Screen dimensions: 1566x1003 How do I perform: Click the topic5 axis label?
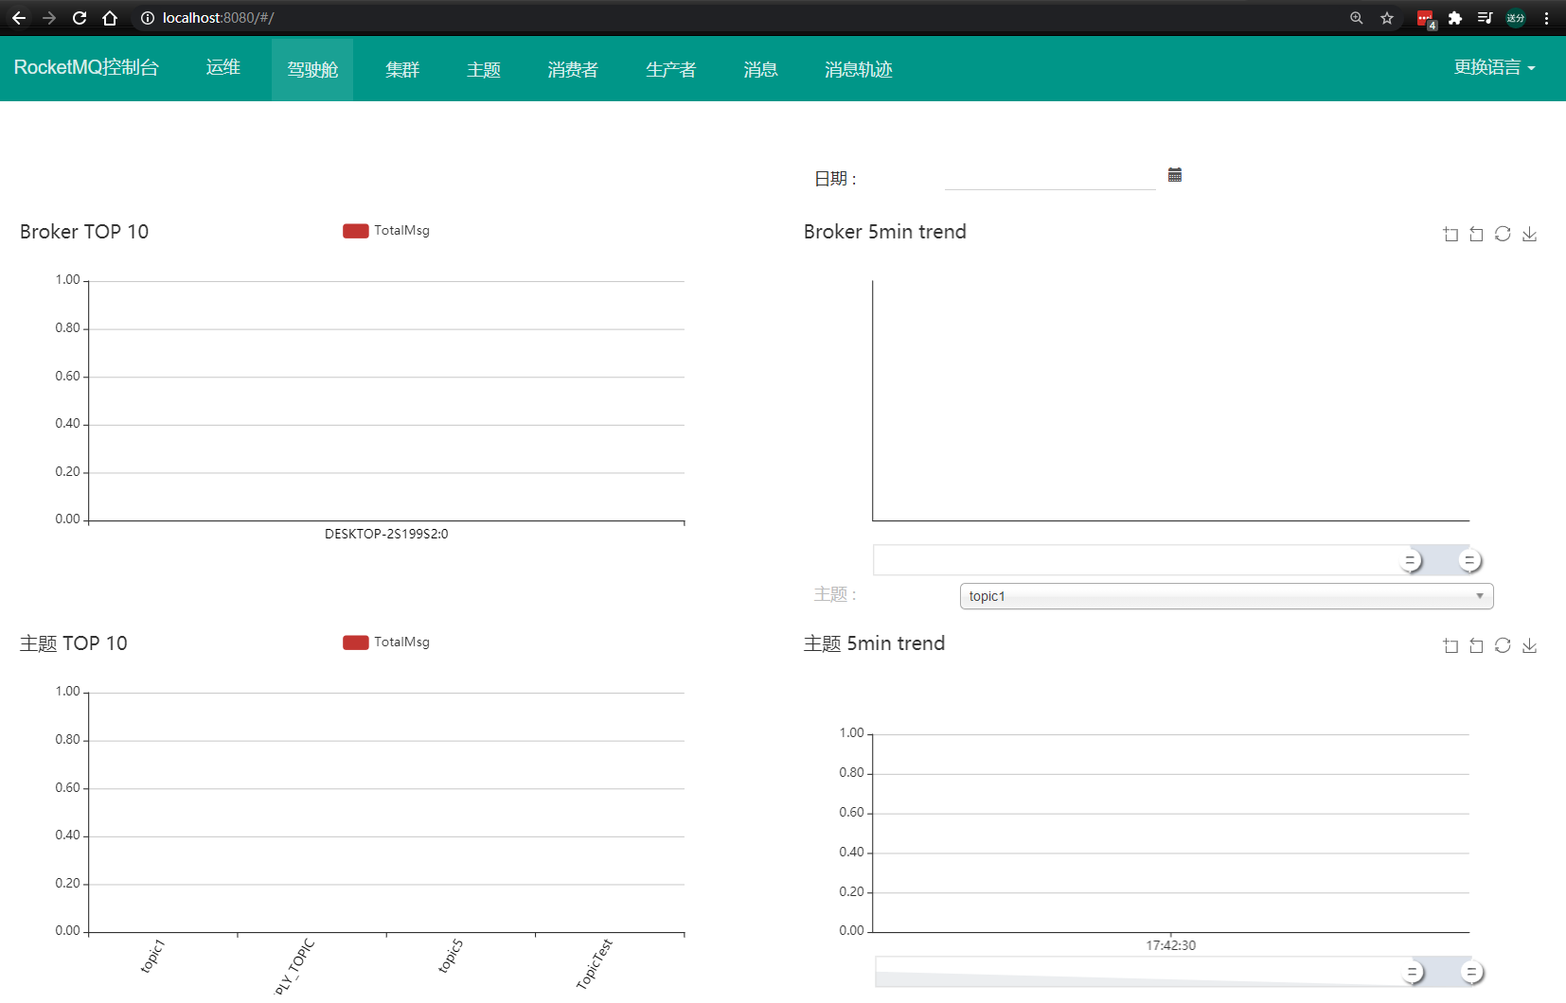tap(451, 956)
